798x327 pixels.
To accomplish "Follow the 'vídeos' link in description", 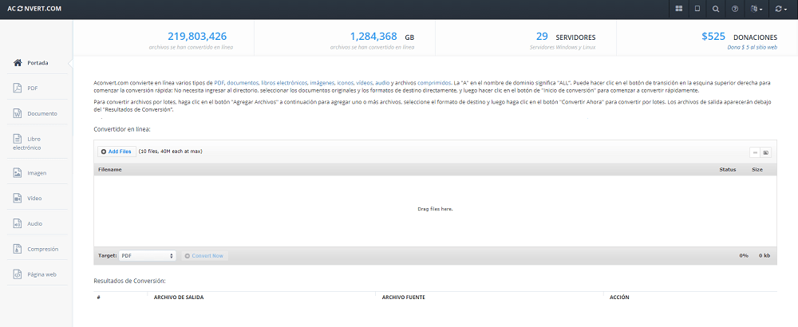I will [x=364, y=82].
